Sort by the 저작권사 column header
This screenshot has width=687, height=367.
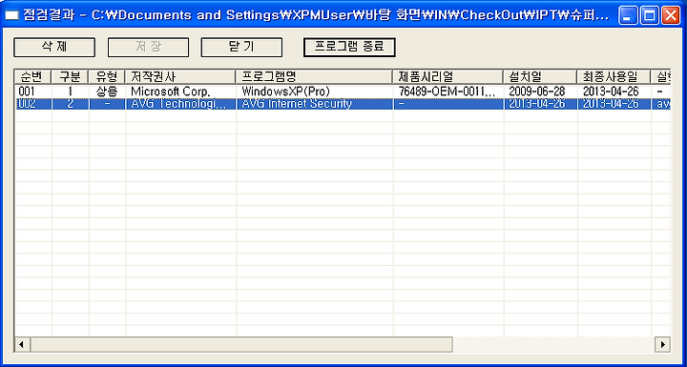point(180,76)
